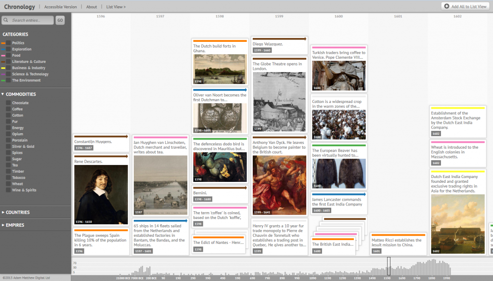493x281 pixels.
Task: Open the Bernini entry
Action: tap(220, 194)
